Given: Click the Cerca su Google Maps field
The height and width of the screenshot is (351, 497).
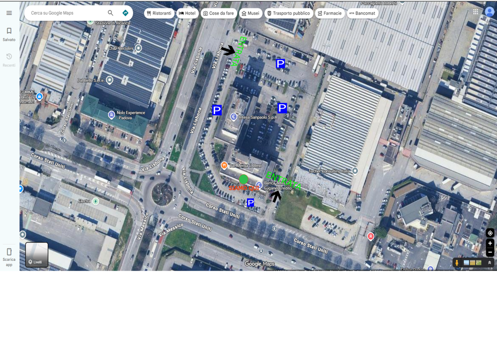Looking at the screenshot, I should (x=66, y=13).
